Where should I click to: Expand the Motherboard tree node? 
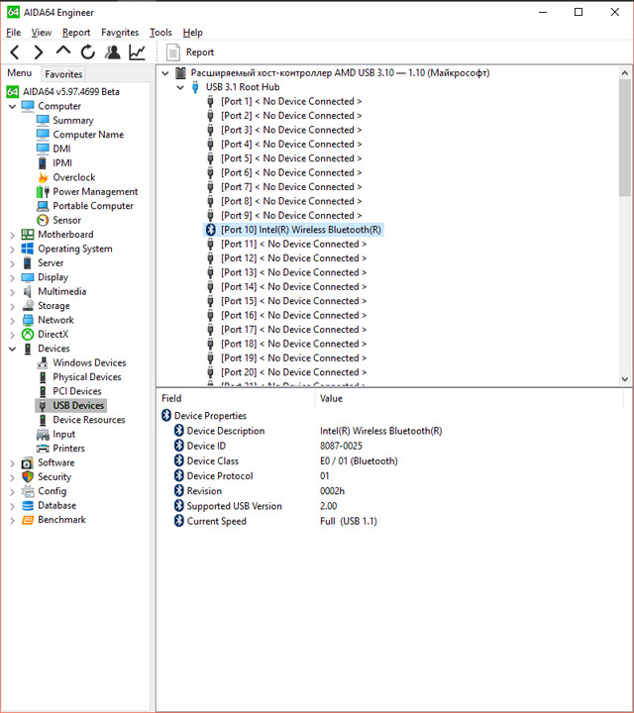pyautogui.click(x=12, y=235)
